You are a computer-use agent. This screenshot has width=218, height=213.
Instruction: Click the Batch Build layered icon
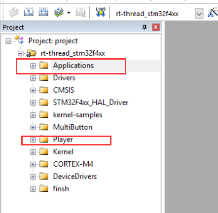[x=59, y=12]
